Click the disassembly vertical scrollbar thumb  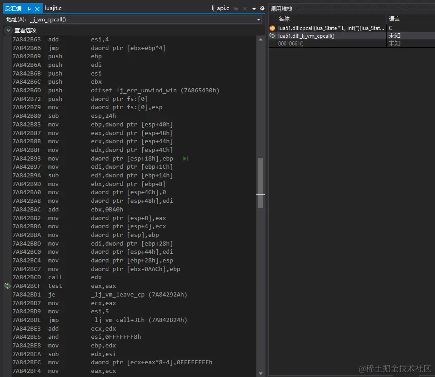coord(261,183)
